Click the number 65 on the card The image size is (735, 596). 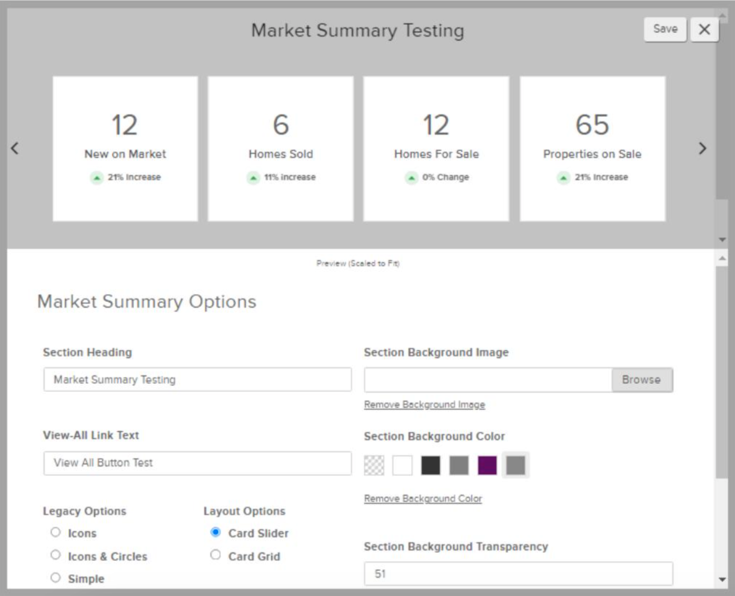[592, 125]
